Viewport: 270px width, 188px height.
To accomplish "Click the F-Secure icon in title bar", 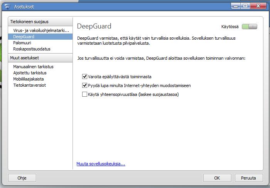I will coord(7,7).
